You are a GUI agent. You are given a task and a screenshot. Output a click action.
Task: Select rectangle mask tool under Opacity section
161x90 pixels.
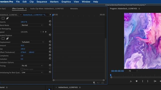[x=3, y=18]
